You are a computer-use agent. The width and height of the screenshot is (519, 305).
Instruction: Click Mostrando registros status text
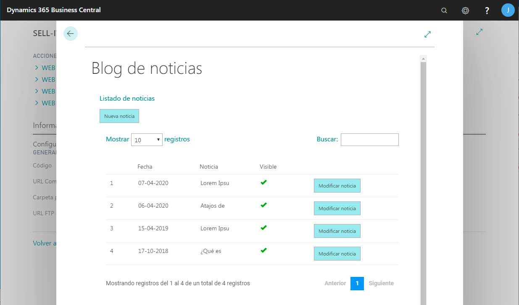tap(178, 283)
